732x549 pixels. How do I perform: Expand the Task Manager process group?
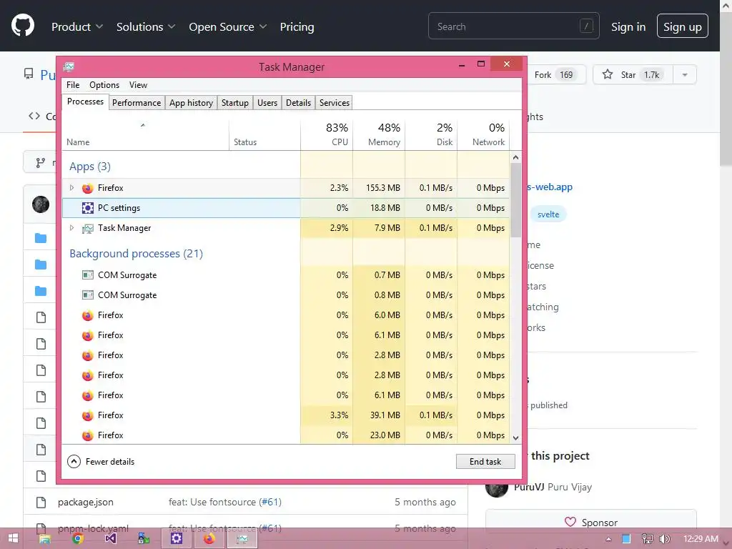[x=71, y=228]
